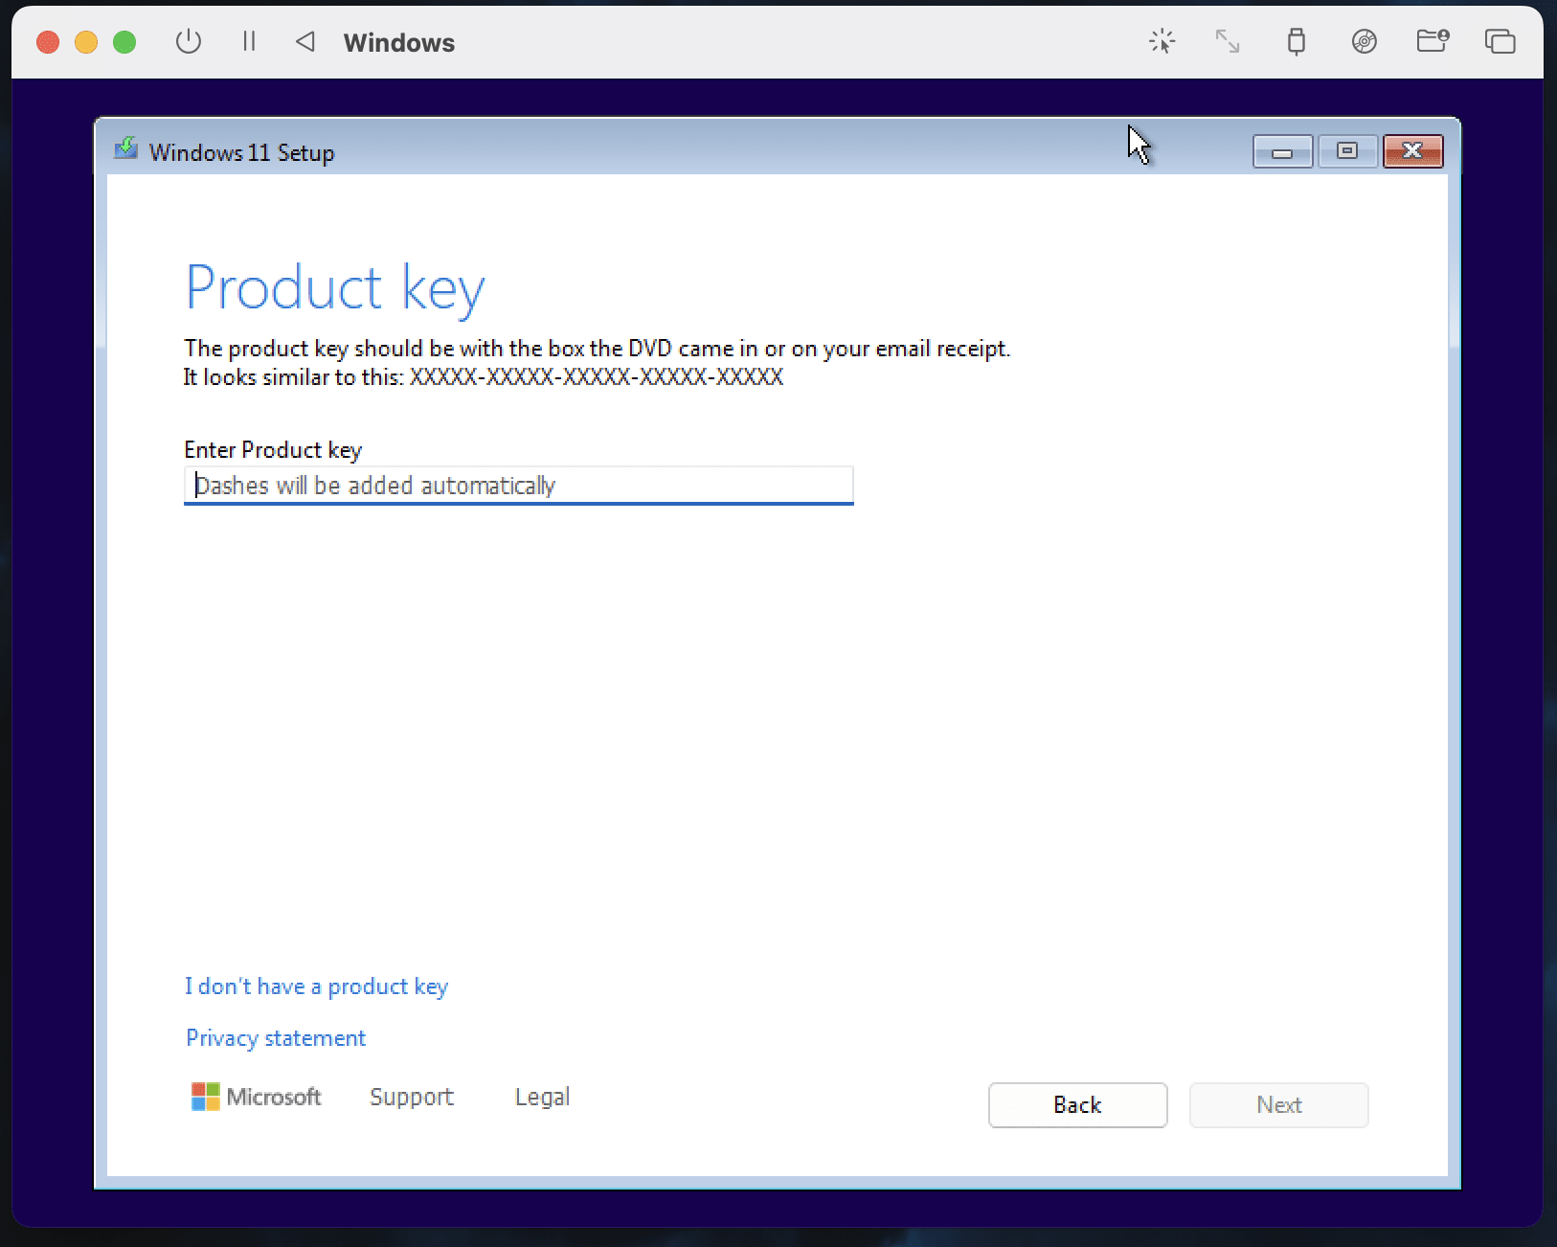Minimize the macOS VM window with yellow button
The height and width of the screenshot is (1247, 1557).
click(x=86, y=42)
